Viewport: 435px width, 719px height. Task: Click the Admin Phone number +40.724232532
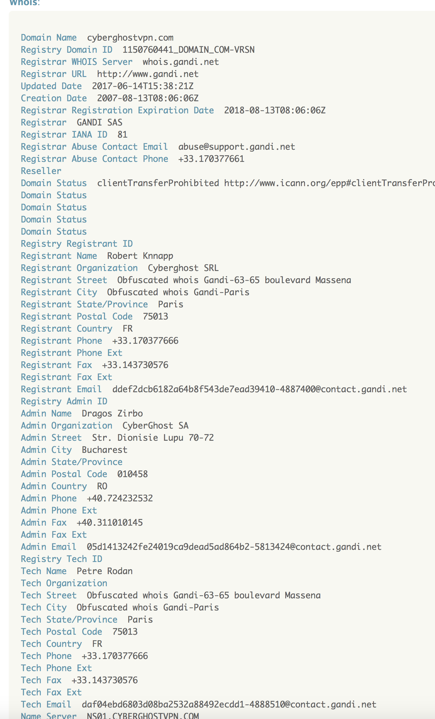(x=120, y=498)
